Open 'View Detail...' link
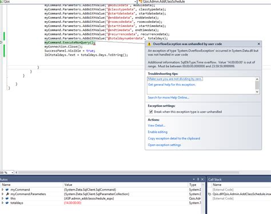 pyautogui.click(x=157, y=125)
